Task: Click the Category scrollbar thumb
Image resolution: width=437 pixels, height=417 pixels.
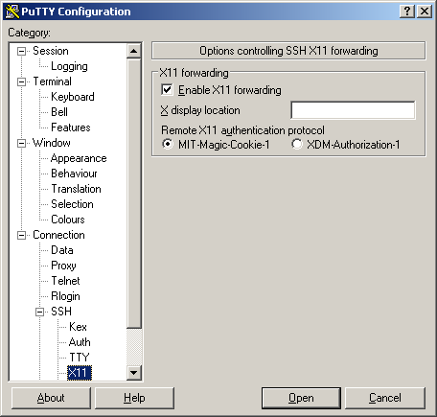Action: click(134, 194)
